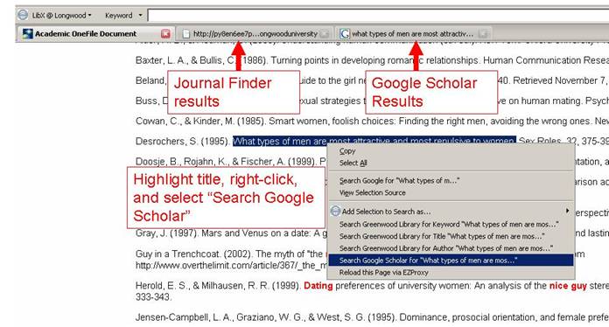Switch to 'what types of men' Google tab
The image size is (609, 327).
coord(412,34)
